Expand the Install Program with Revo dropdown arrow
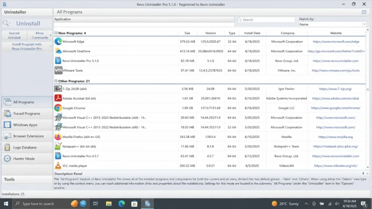 [50, 46]
